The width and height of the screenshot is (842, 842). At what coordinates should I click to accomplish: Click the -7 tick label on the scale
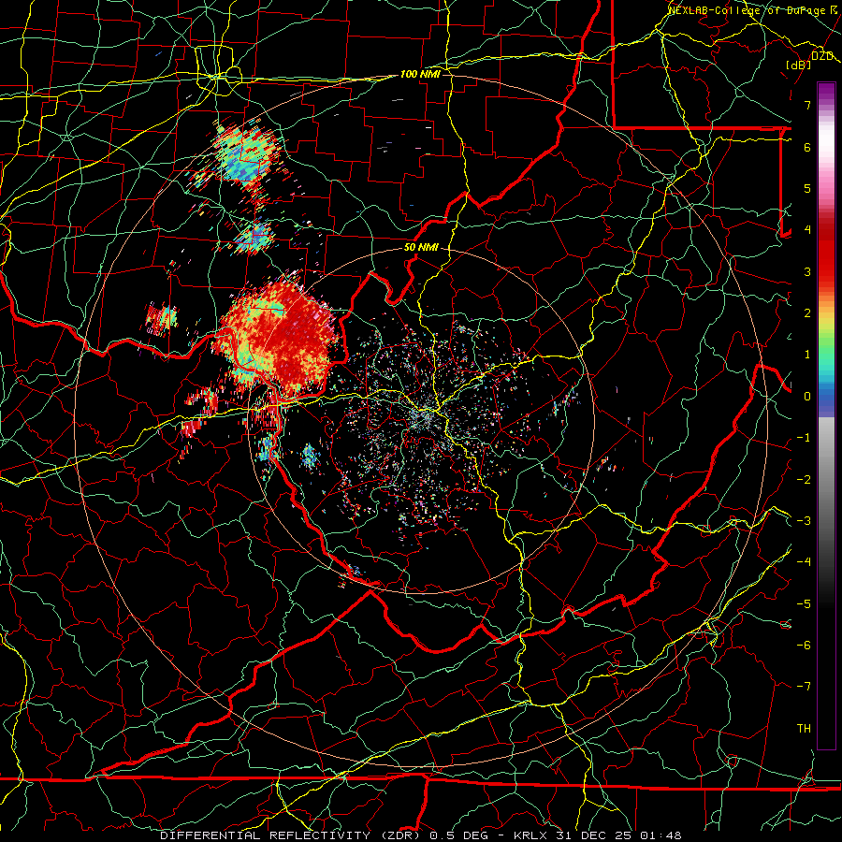804,687
